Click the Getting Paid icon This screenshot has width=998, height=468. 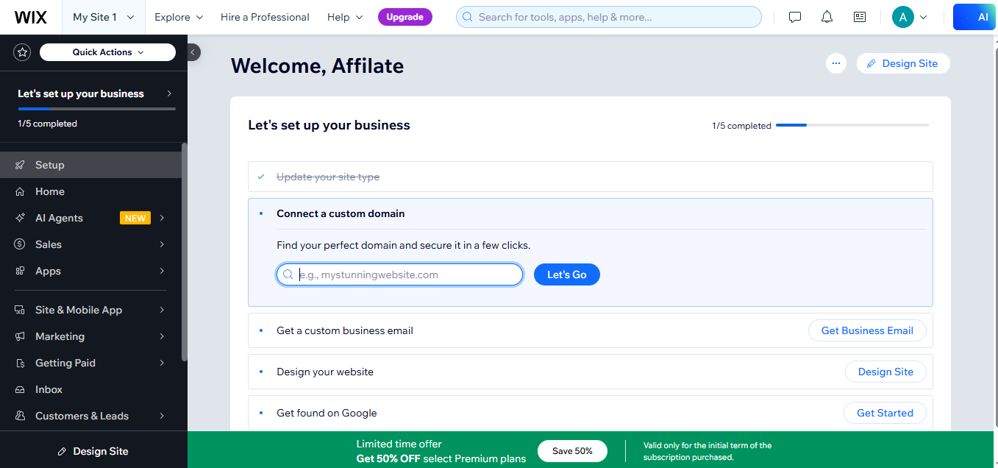tap(21, 363)
